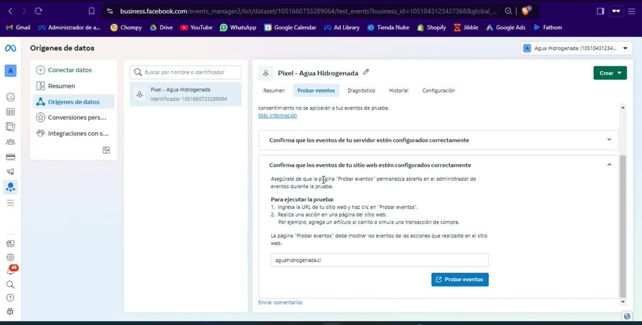Open the Administrador de a... bookmark
The image size is (642, 325).
coord(69,27)
